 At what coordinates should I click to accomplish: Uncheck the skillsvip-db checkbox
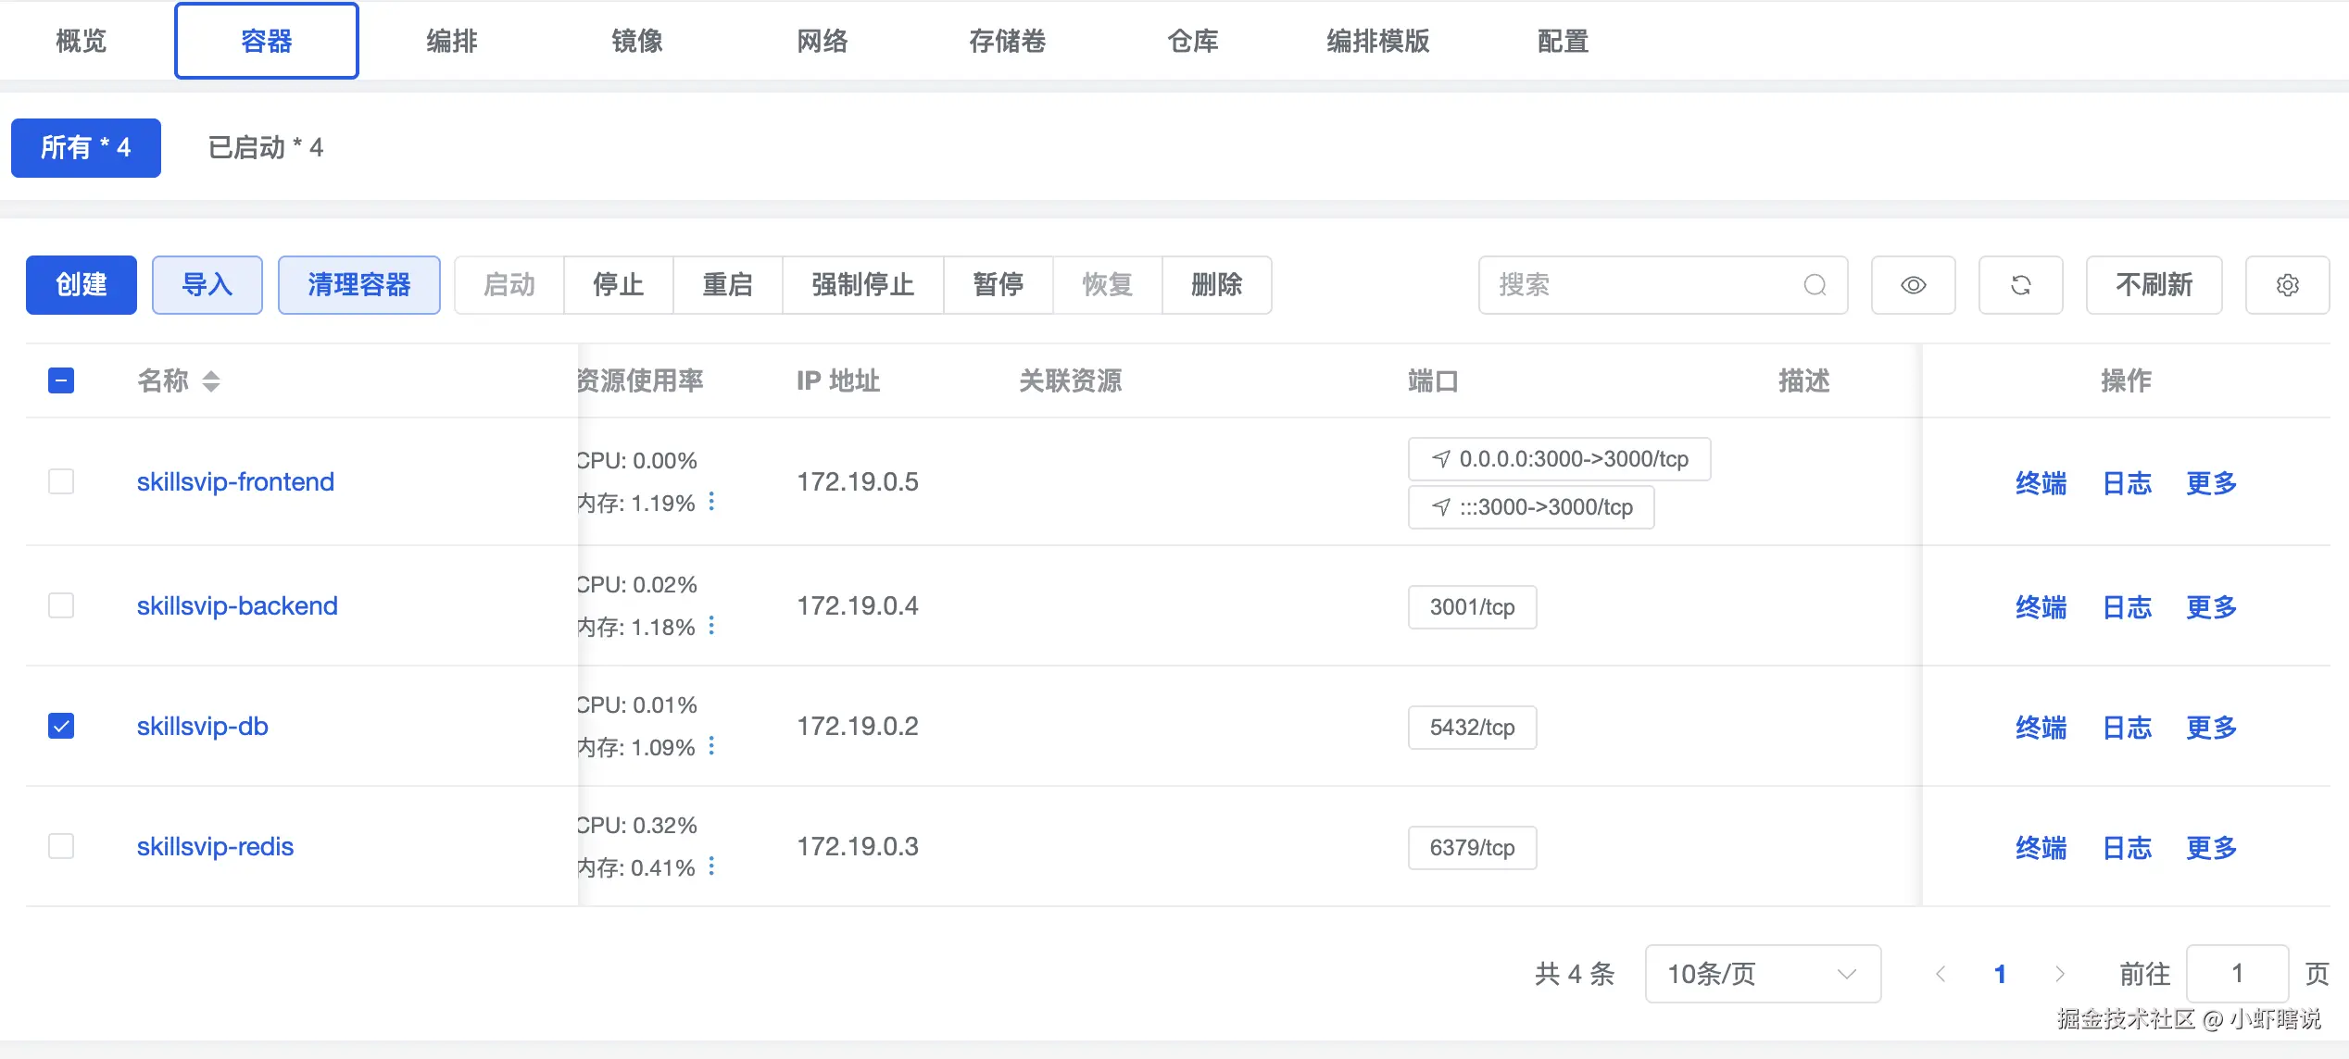(61, 726)
